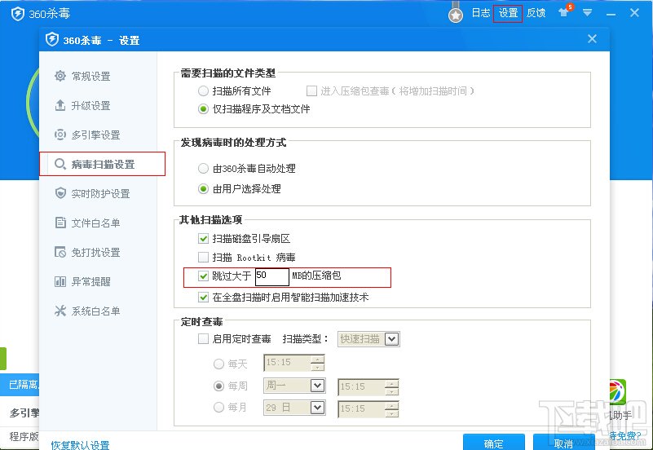Click the medal star icon in title bar
The image size is (653, 450).
pos(456,15)
